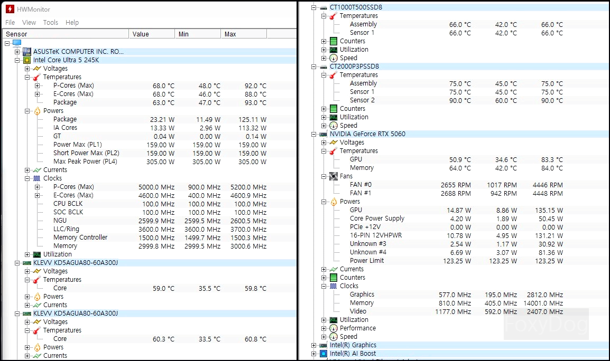Click the CT1000T500SSD8 Counters green icon
This screenshot has width=610, height=361.
[x=334, y=41]
